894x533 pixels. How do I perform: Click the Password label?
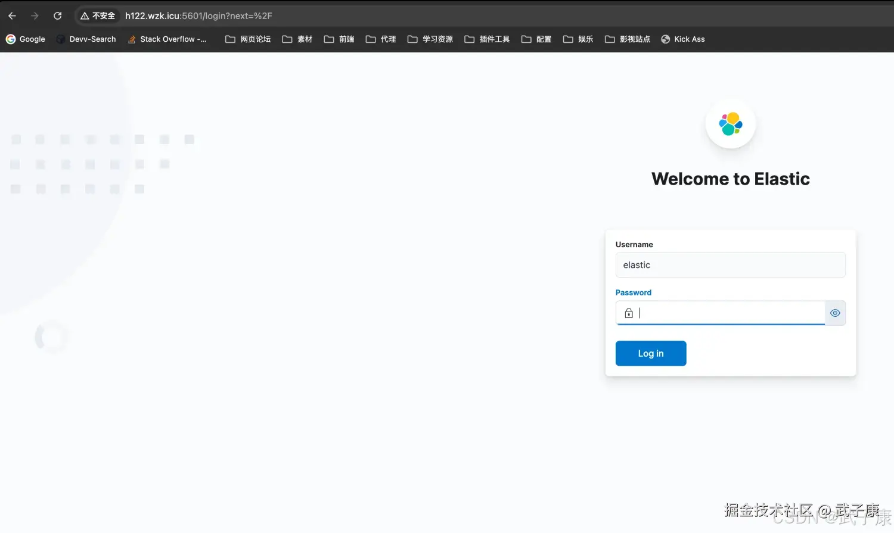634,292
